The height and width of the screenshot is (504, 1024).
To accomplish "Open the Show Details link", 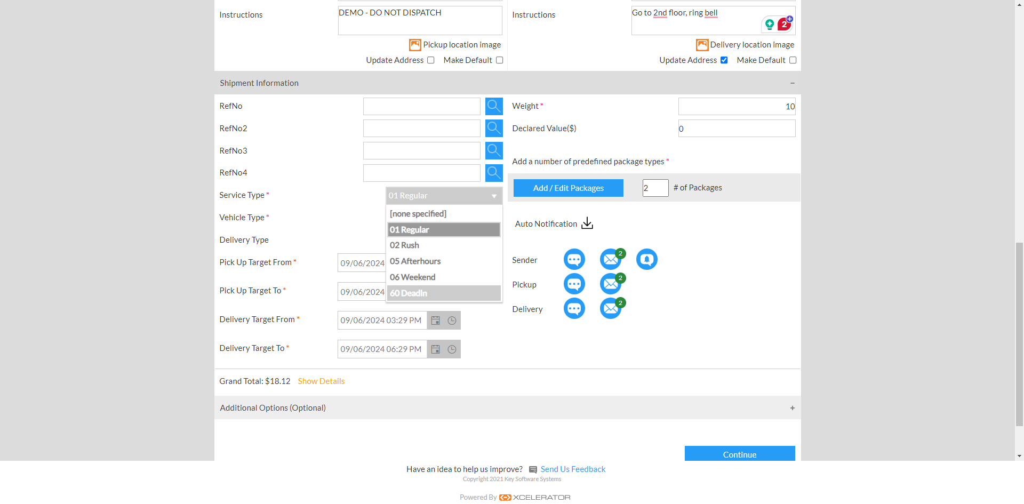I will [321, 381].
